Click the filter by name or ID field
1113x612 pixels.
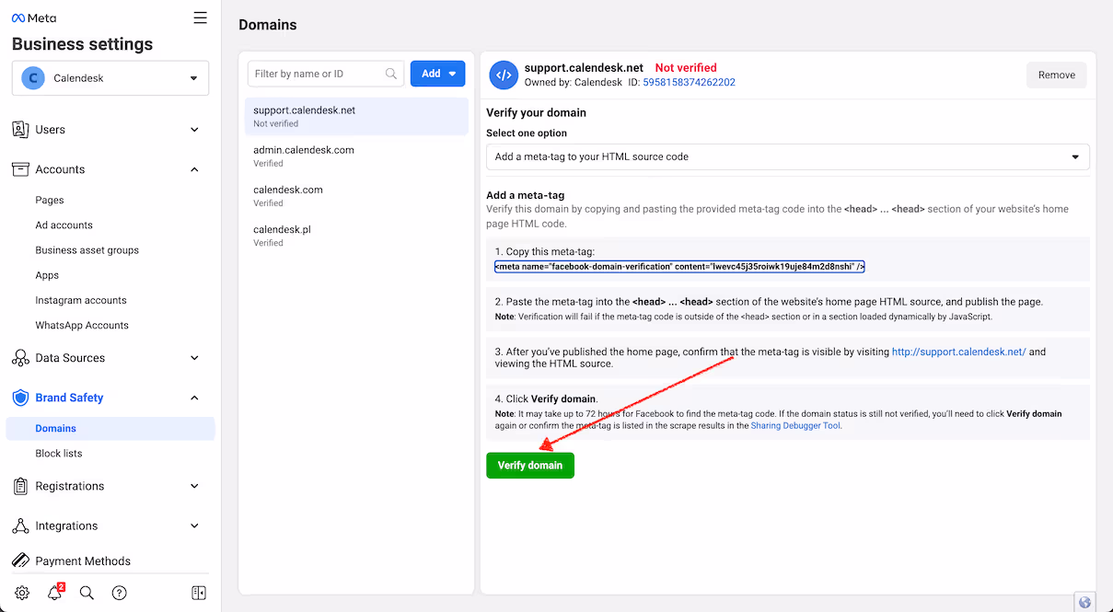(319, 74)
